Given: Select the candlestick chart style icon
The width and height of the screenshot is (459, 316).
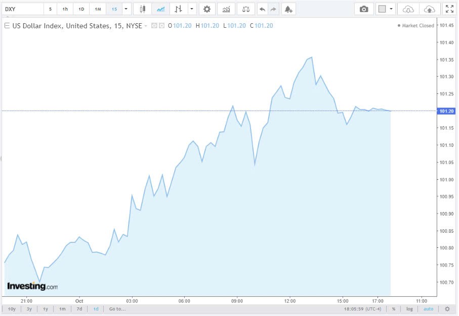Looking at the screenshot, I should coord(142,9).
